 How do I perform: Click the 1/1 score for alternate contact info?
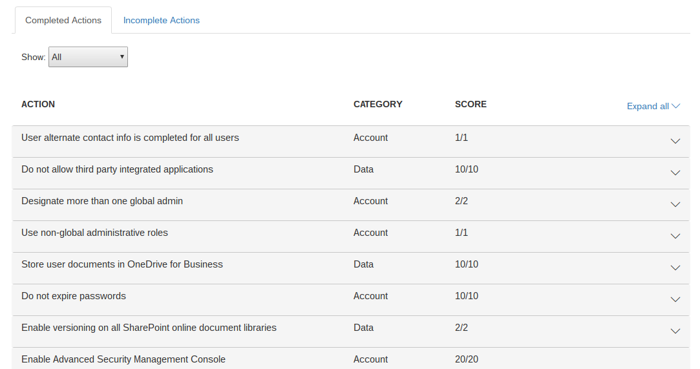461,138
